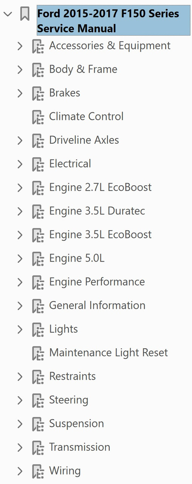
Task: Click the bookmark icon next to Wiring
Action: (x=38, y=472)
